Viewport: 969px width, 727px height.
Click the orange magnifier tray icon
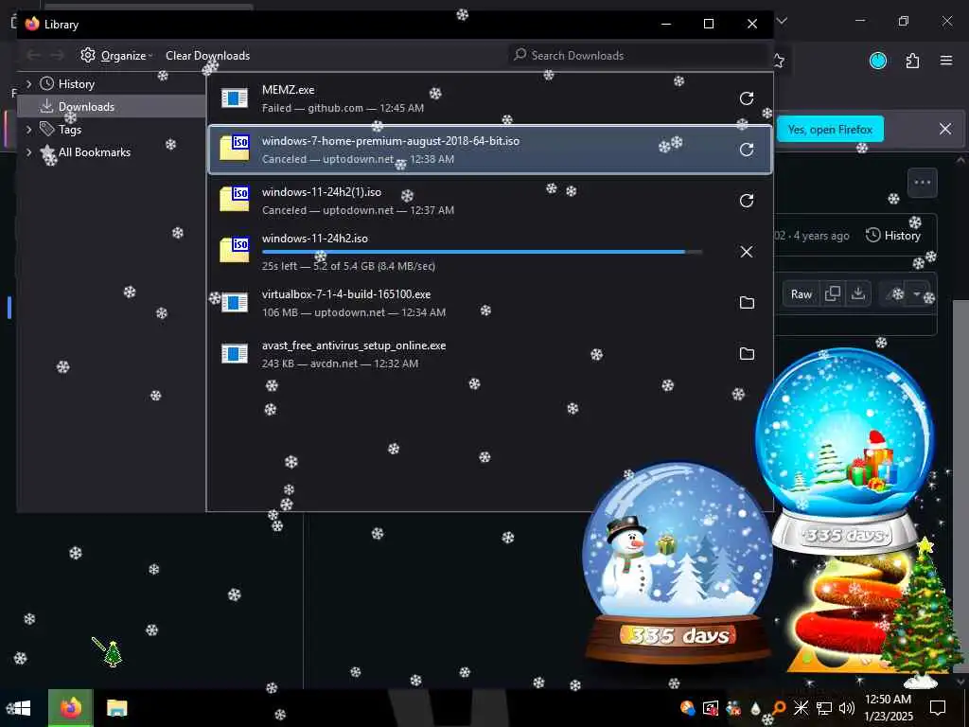tap(778, 708)
